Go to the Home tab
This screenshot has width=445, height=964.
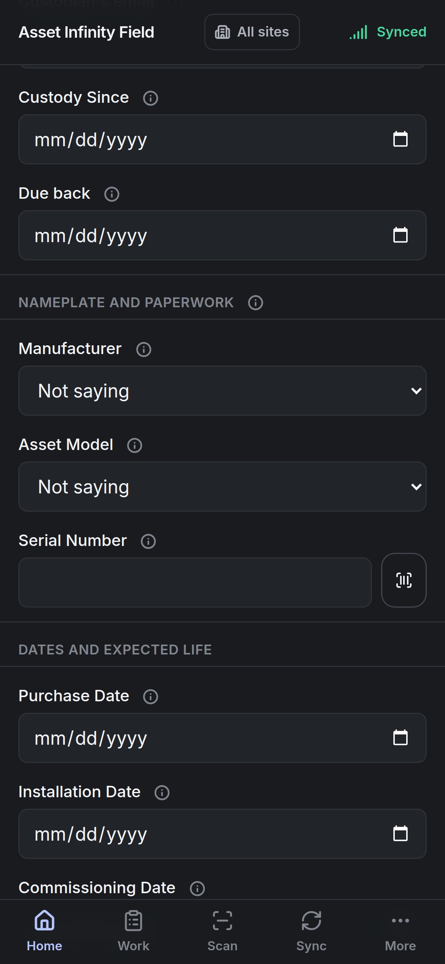[x=44, y=930]
